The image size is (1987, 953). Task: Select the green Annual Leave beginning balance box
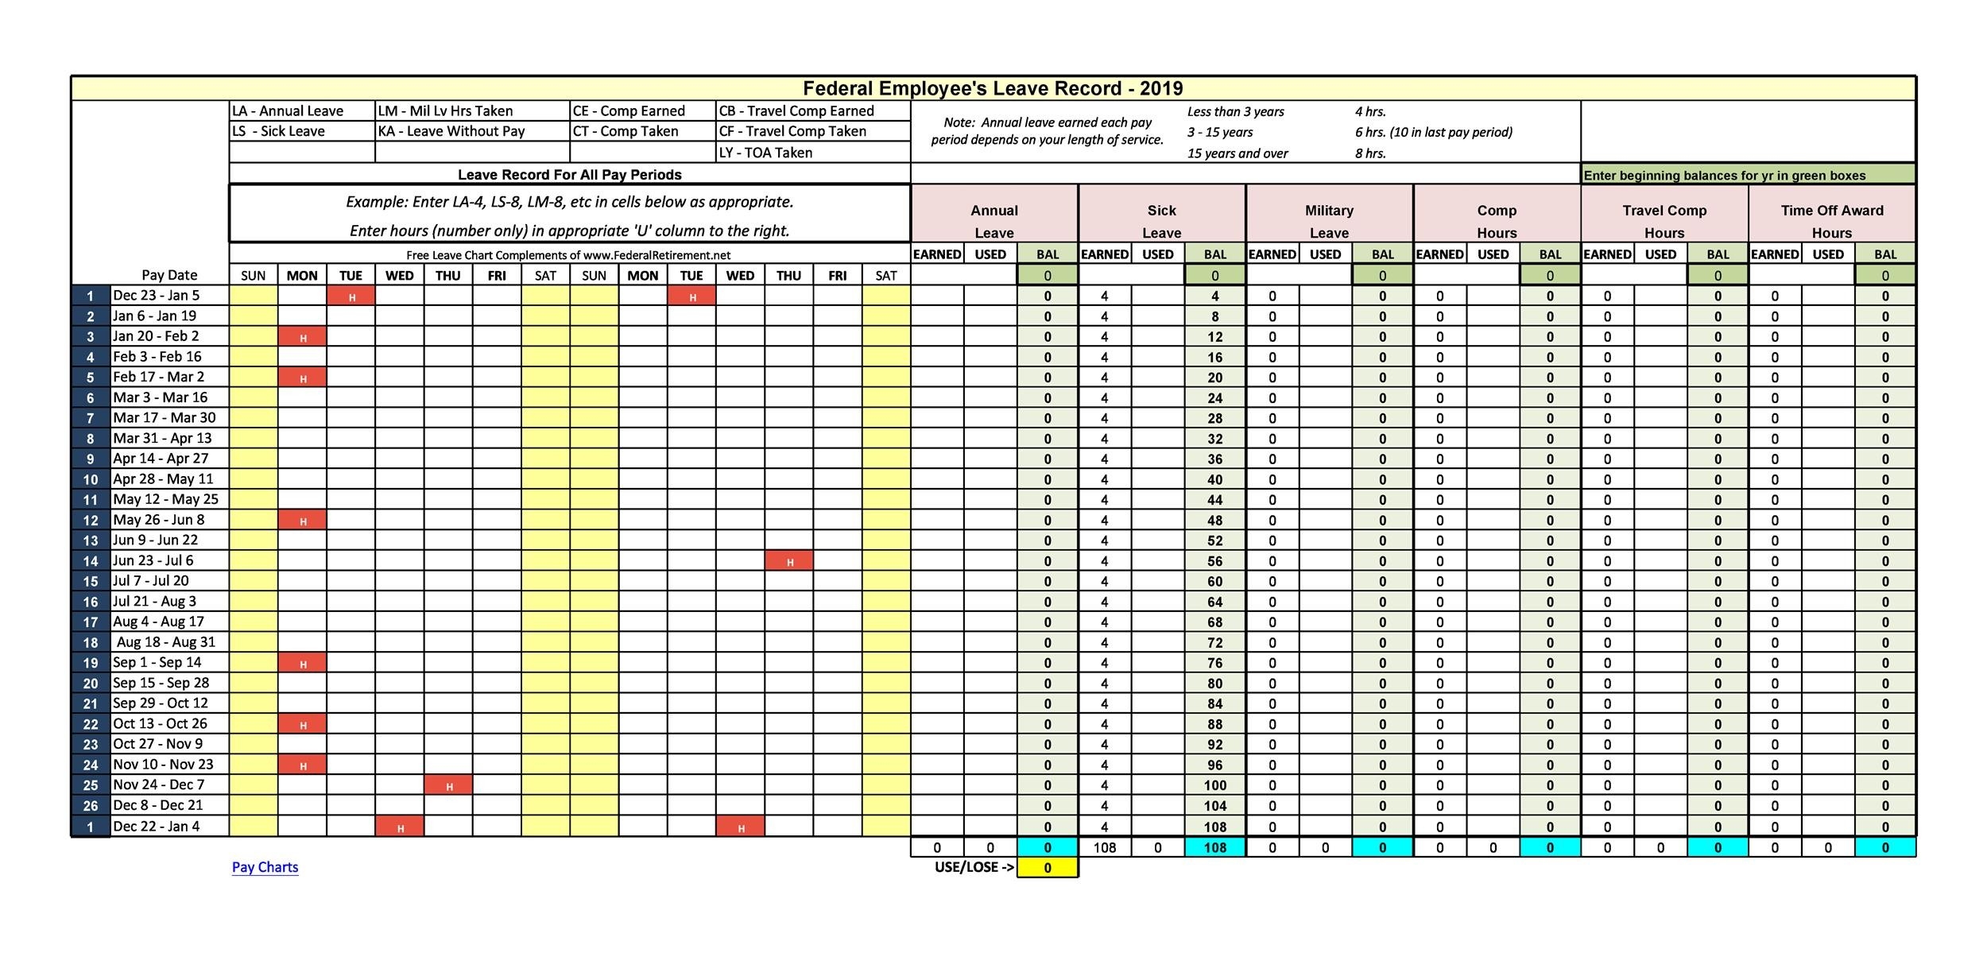click(1048, 274)
